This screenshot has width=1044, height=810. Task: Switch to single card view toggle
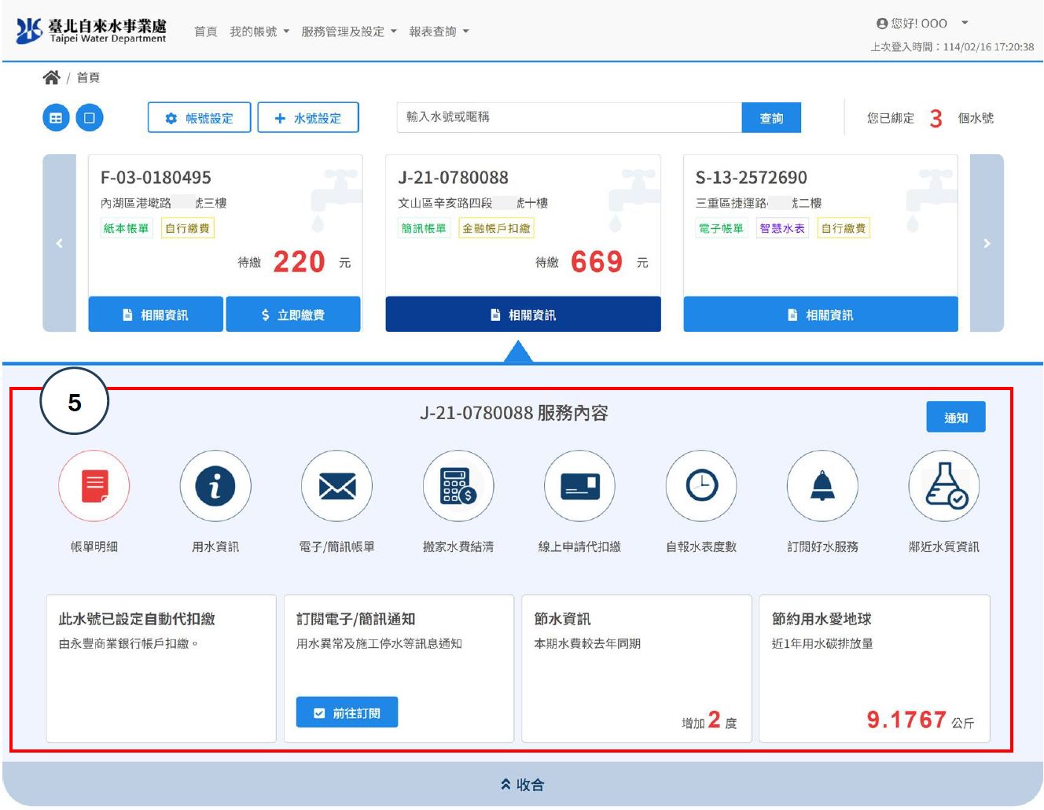[x=90, y=118]
